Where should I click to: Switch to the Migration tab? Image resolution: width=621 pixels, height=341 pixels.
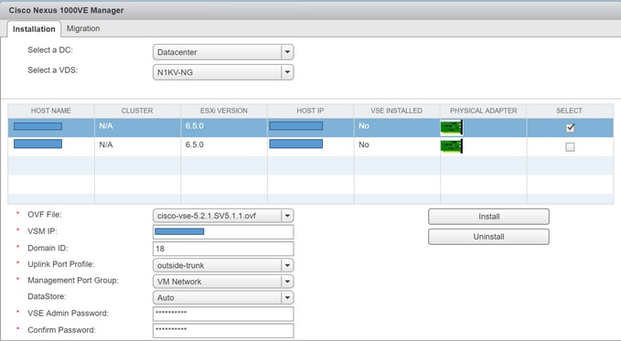pyautogui.click(x=83, y=28)
